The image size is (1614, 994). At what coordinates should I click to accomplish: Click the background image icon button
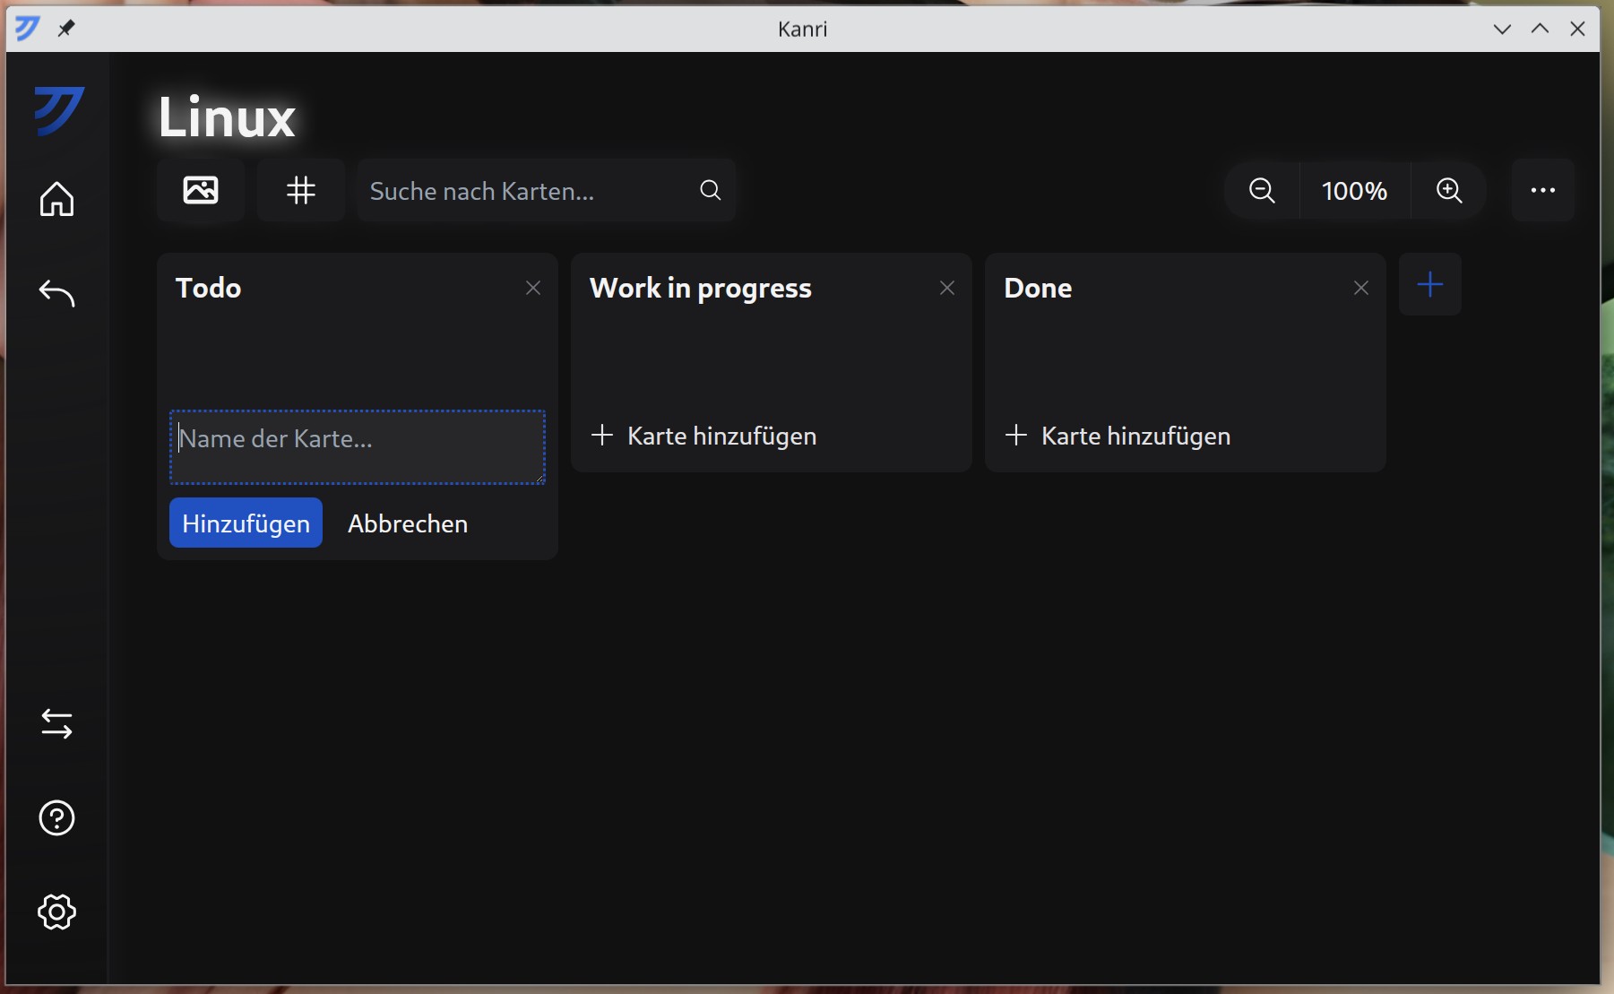(x=201, y=190)
